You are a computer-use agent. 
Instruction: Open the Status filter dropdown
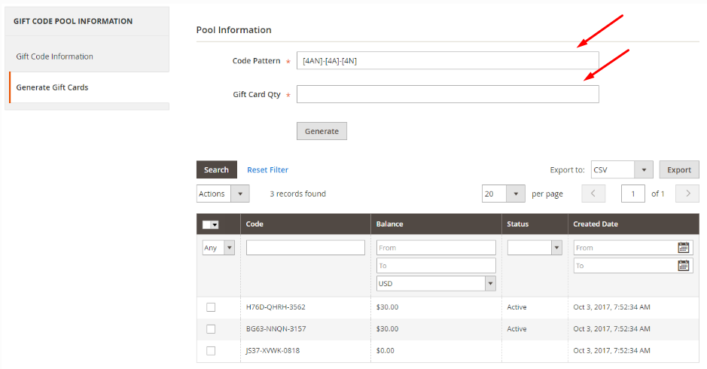[x=535, y=248]
